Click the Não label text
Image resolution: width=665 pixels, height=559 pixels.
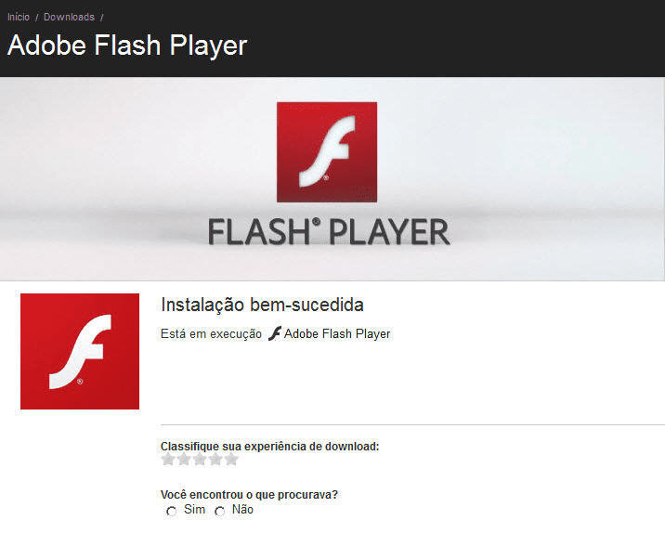(242, 510)
